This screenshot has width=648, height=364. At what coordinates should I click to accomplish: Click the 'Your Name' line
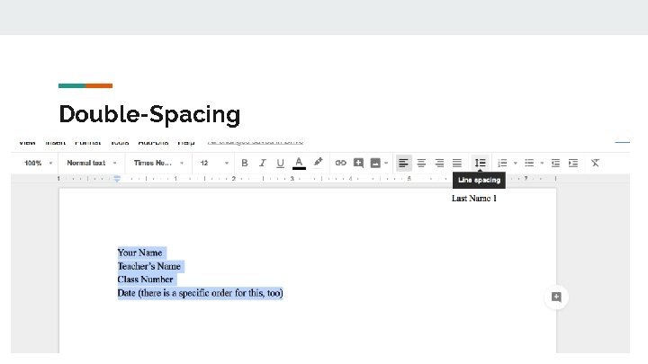pos(139,253)
